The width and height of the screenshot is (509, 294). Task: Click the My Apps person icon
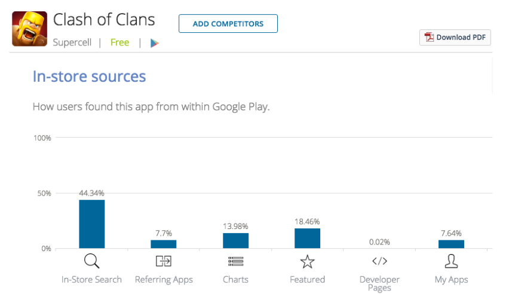[451, 261]
